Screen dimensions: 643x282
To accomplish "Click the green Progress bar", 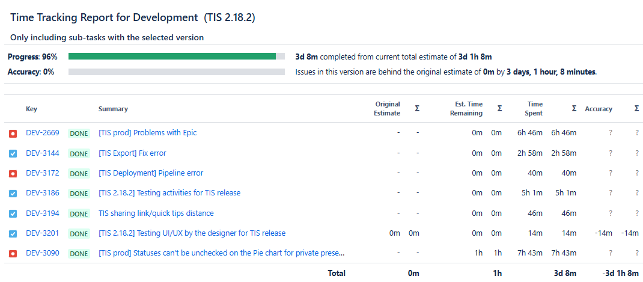I will pos(172,57).
